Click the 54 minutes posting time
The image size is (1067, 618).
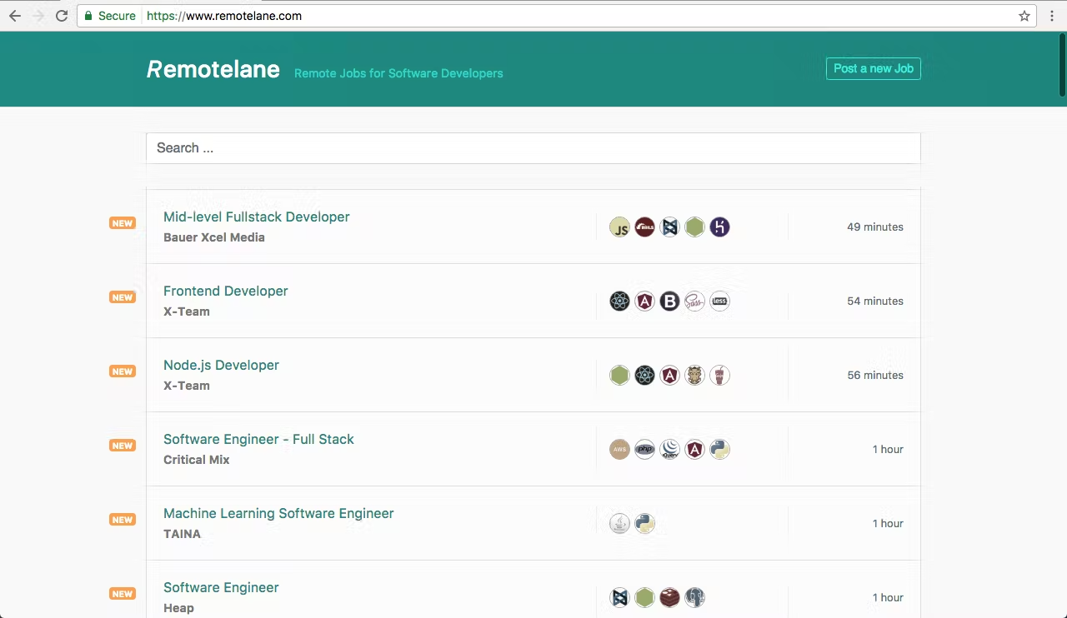pyautogui.click(x=875, y=301)
